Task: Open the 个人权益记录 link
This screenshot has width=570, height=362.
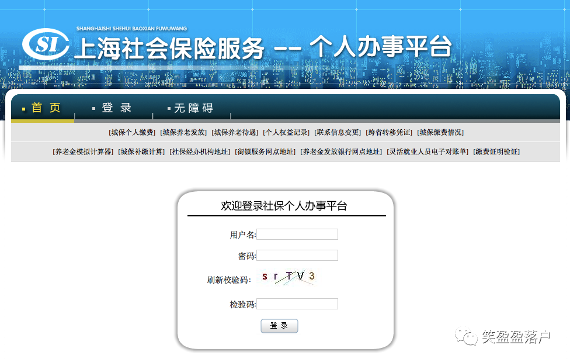Action: [x=286, y=133]
